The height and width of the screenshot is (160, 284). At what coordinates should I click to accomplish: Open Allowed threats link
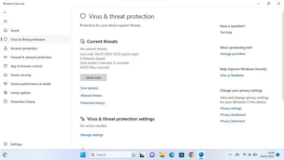pos(91,95)
